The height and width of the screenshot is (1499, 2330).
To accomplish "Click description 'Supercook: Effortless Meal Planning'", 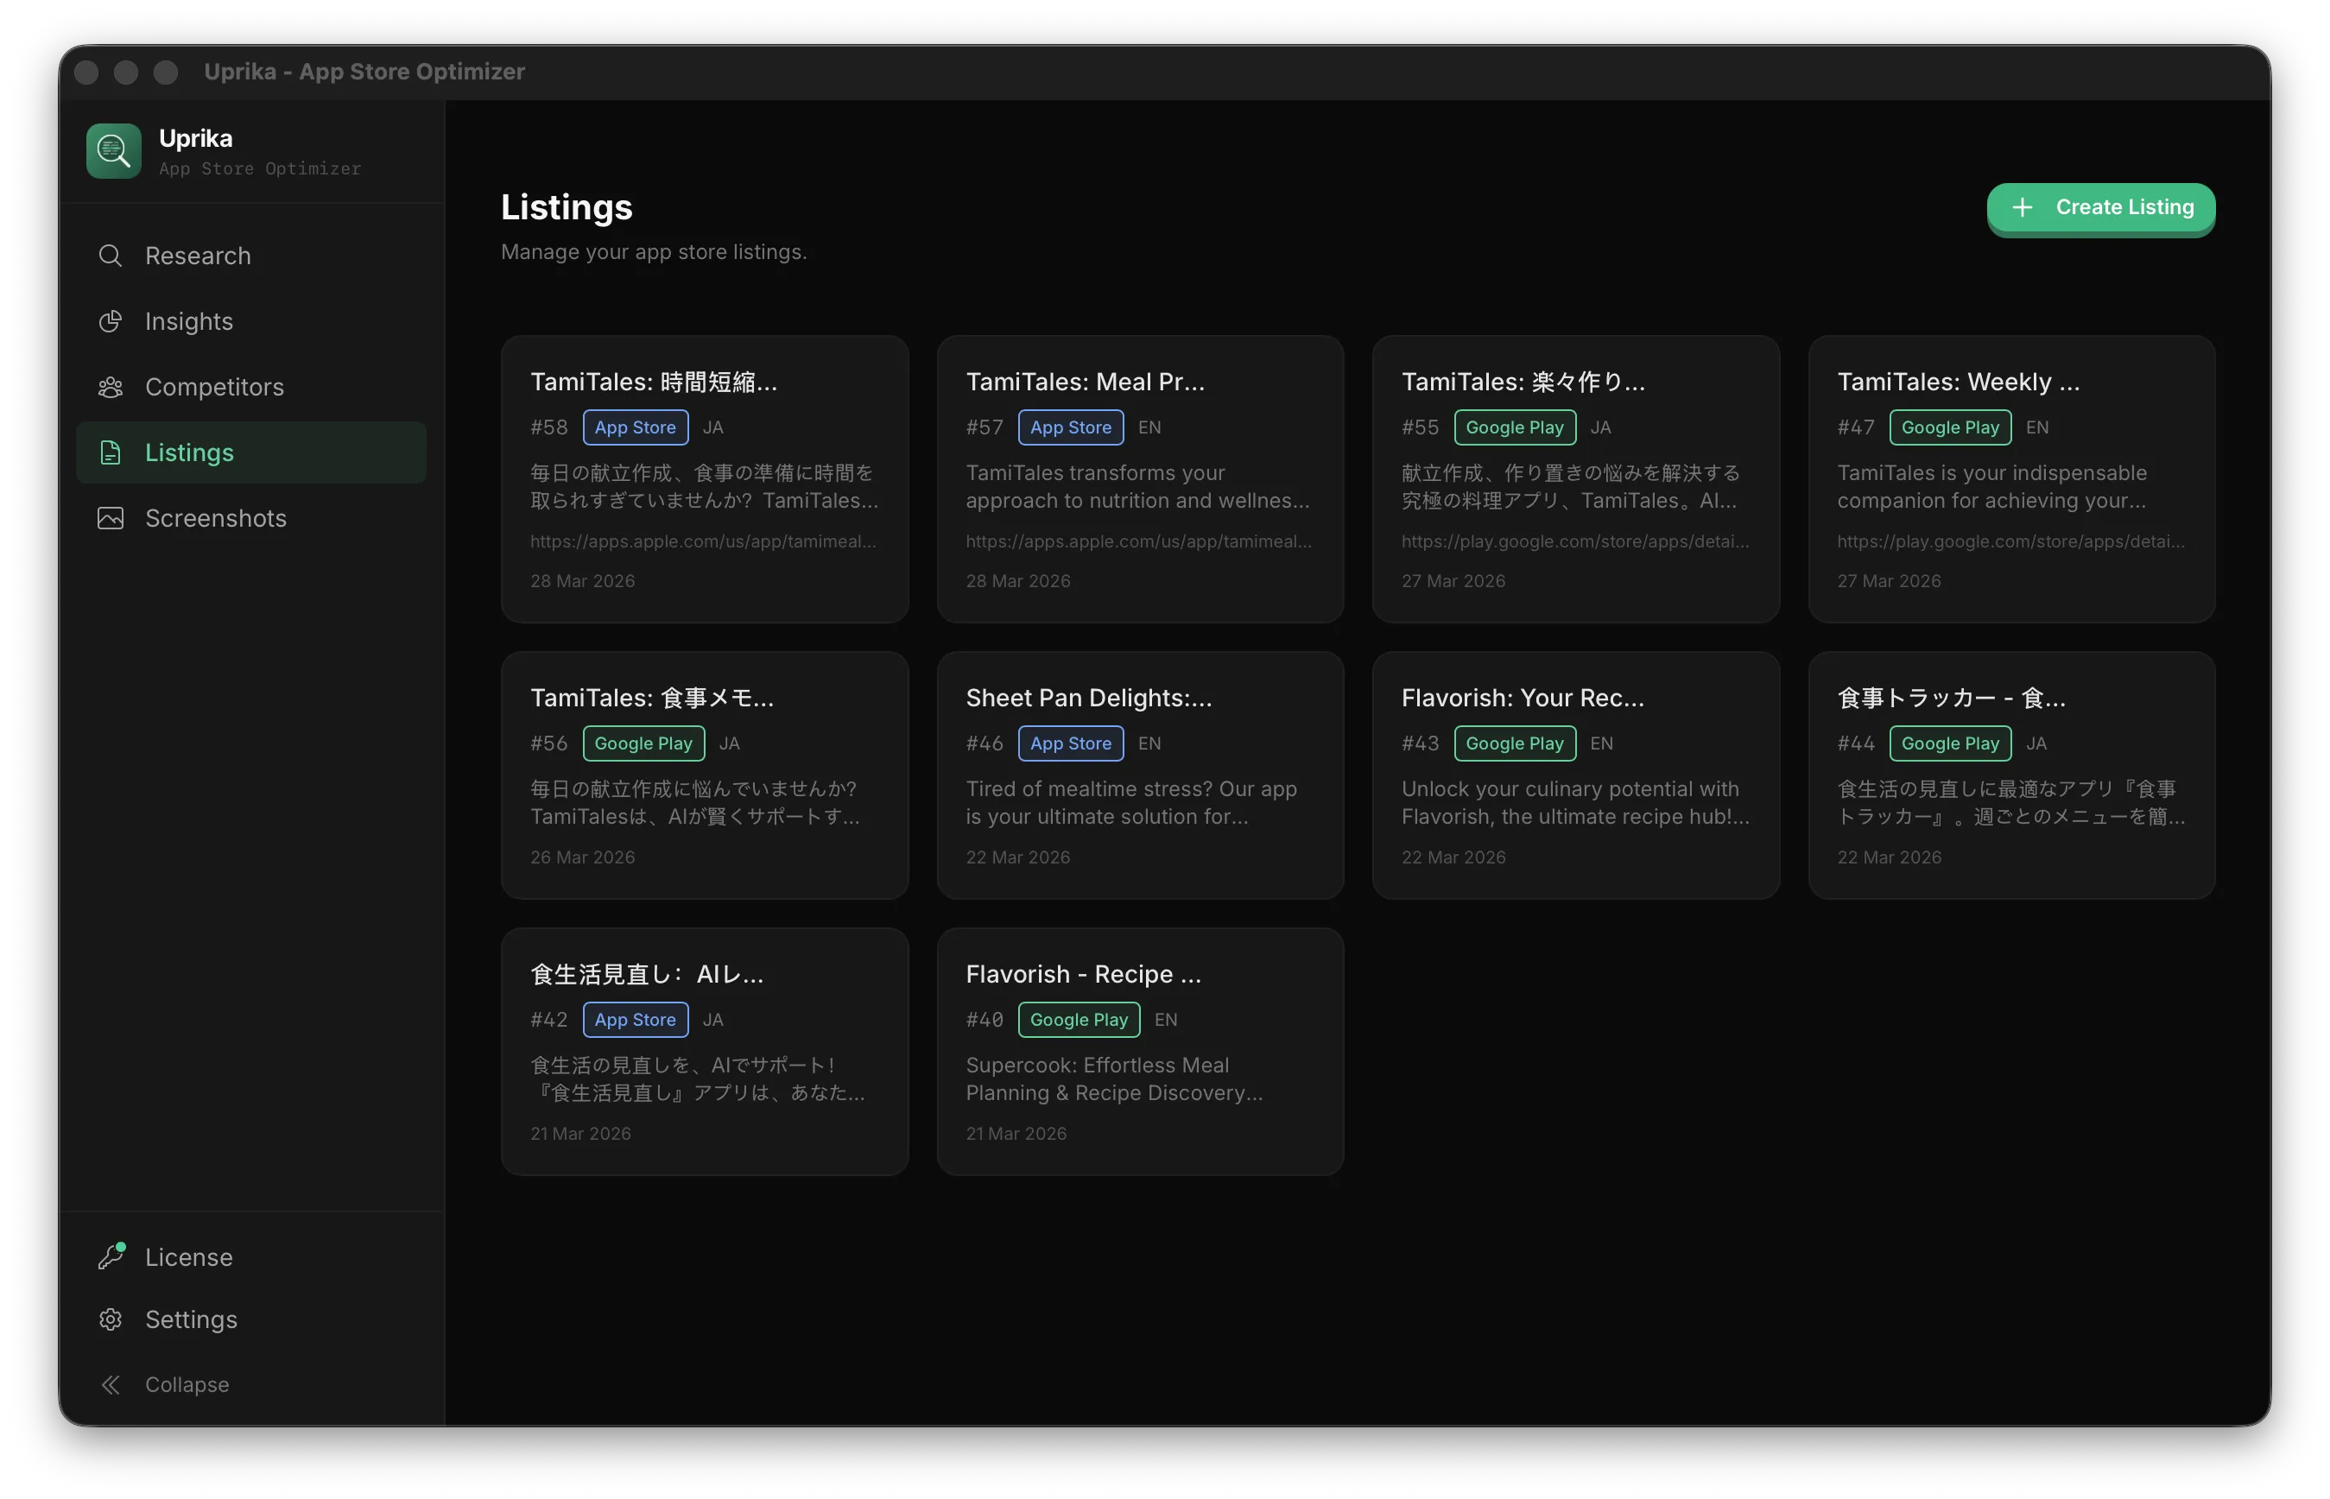I will point(1113,1079).
